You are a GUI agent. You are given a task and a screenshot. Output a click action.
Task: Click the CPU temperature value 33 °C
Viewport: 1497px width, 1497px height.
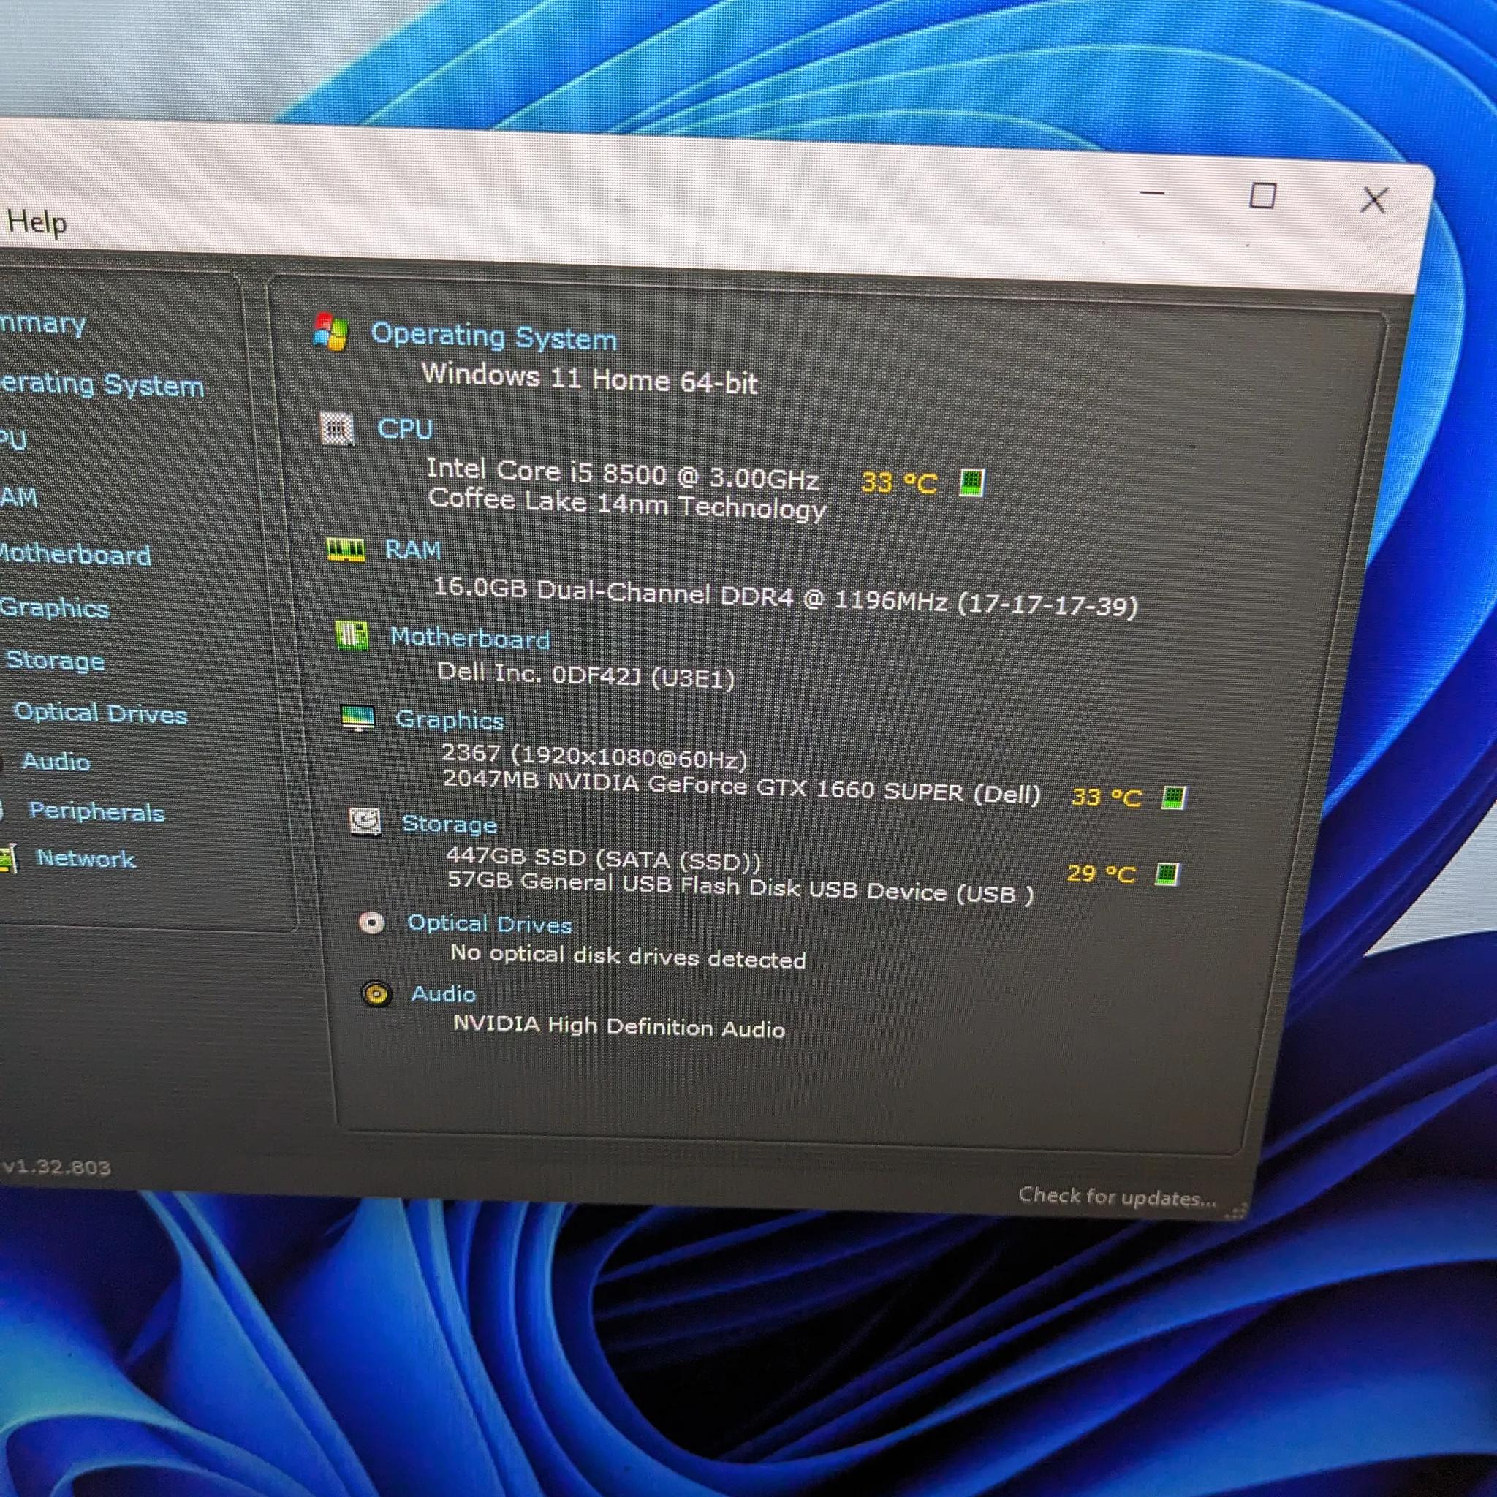click(x=899, y=482)
